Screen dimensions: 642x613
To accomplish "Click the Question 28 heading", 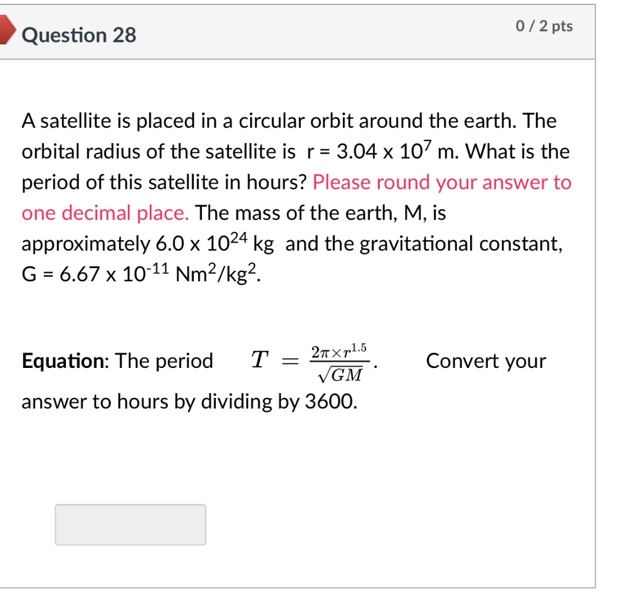I will pyautogui.click(x=78, y=36).
